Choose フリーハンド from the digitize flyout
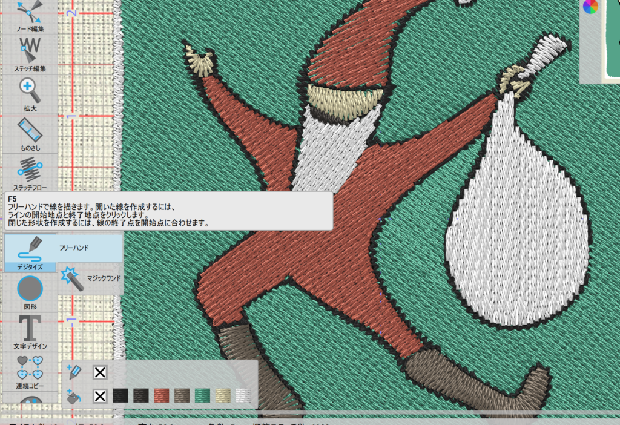The width and height of the screenshot is (620, 425). pyautogui.click(x=73, y=248)
